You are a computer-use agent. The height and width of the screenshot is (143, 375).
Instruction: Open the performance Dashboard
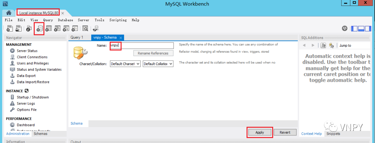(26, 125)
